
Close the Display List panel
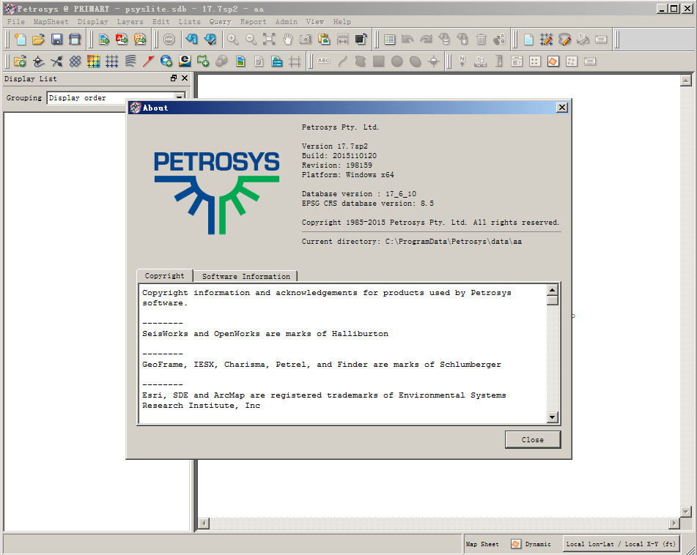(185, 78)
